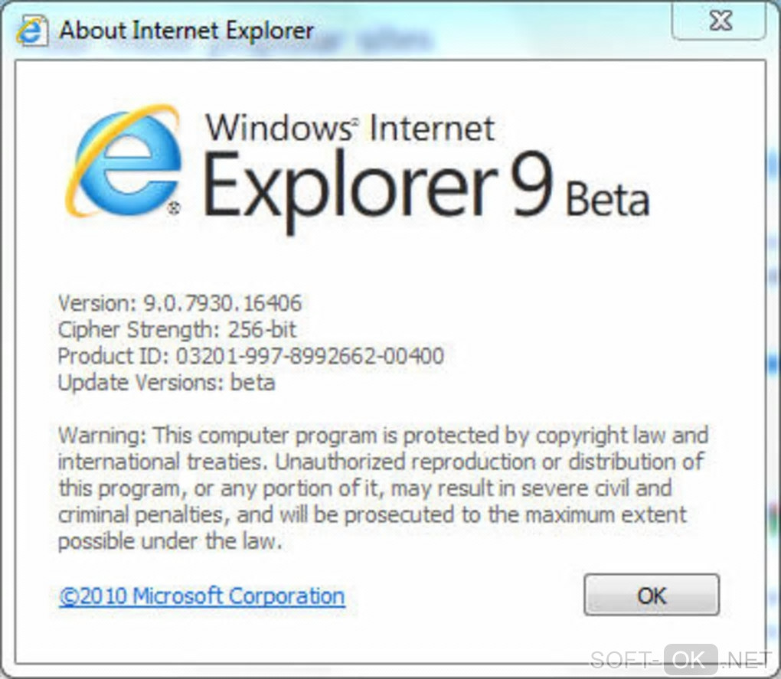The height and width of the screenshot is (679, 781).
Task: Close the About Internet Explorer dialog
Action: (719, 21)
